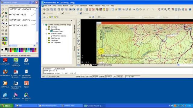The height and width of the screenshot is (108, 193).
Task: Select the Brush tool in Paint
Action: [x=6, y=20]
